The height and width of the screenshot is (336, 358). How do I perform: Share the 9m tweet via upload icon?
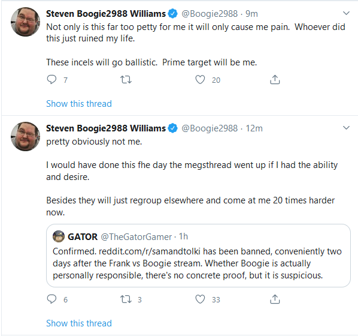pos(275,79)
